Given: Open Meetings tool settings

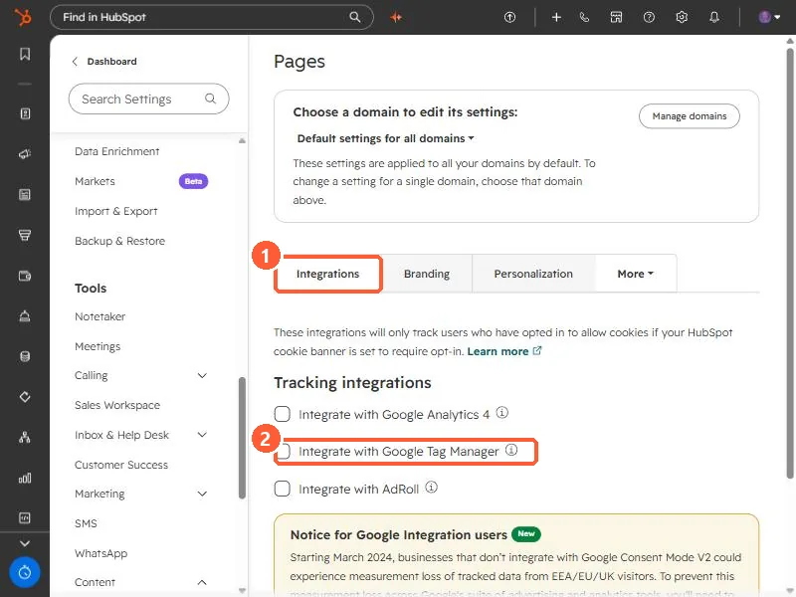Looking at the screenshot, I should pos(98,346).
